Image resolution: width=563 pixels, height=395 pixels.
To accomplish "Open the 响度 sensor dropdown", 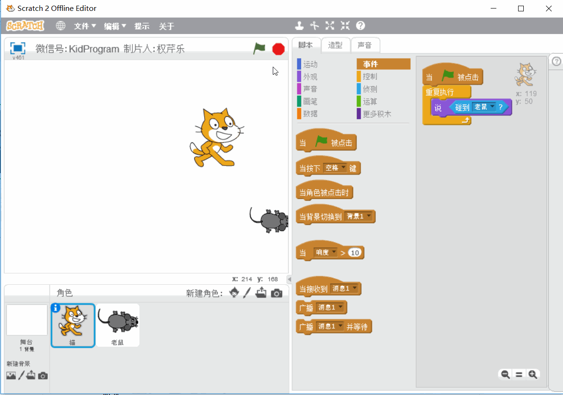I will tap(325, 253).
